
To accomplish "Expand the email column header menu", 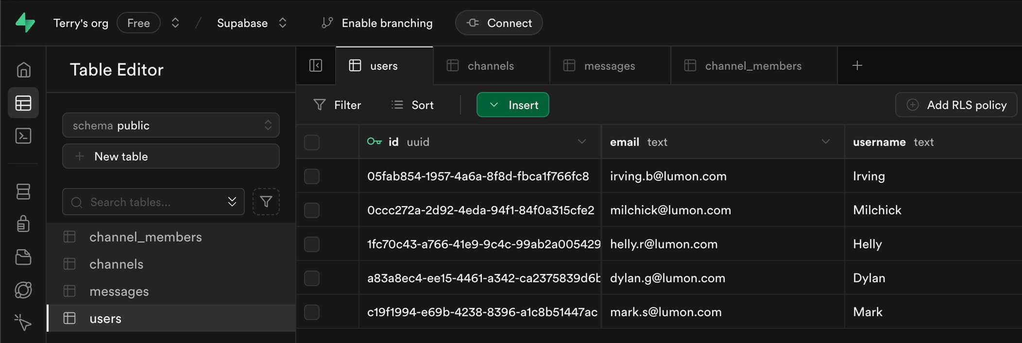I will [x=825, y=142].
